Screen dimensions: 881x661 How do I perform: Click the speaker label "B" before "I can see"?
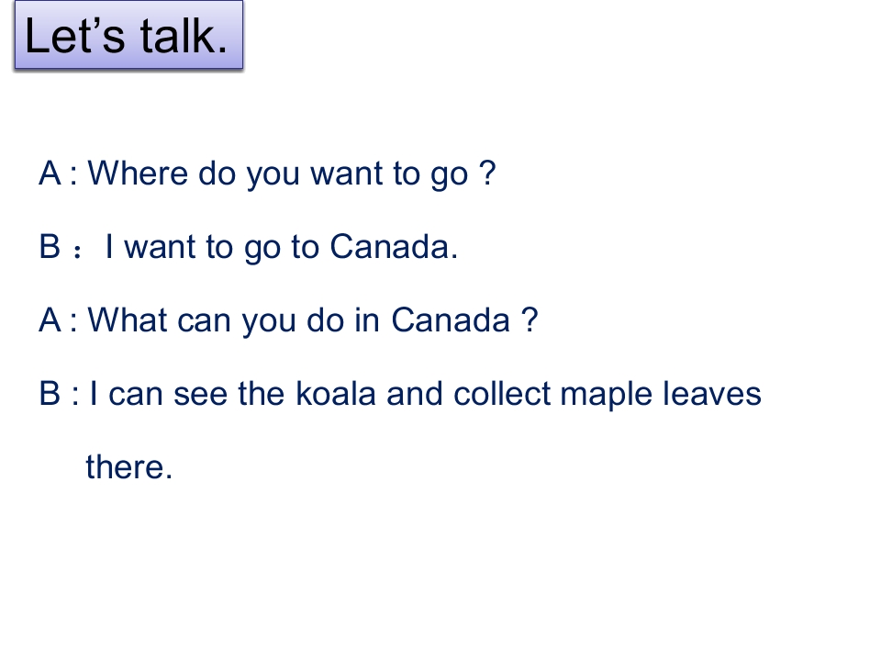tap(50, 394)
